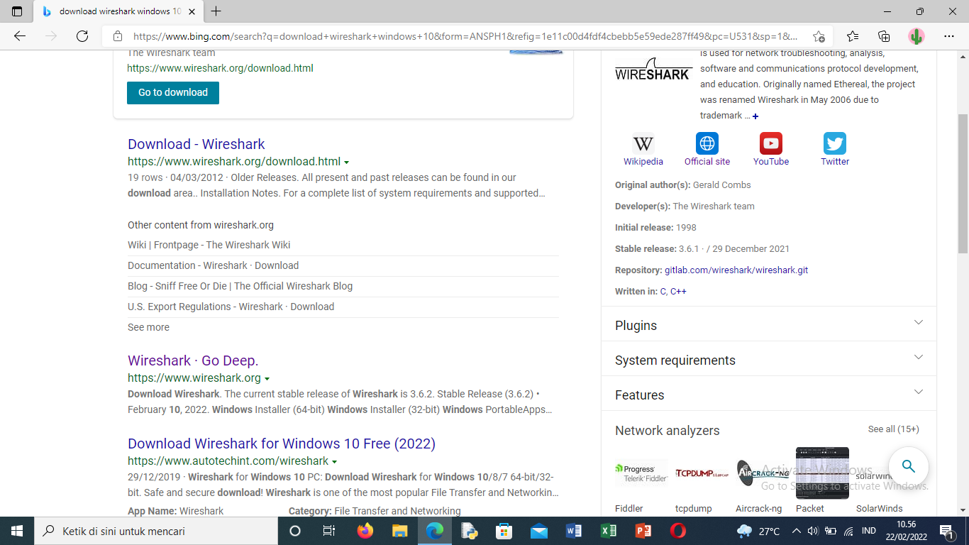Click the Go to download button
The image size is (969, 545).
coord(173,92)
